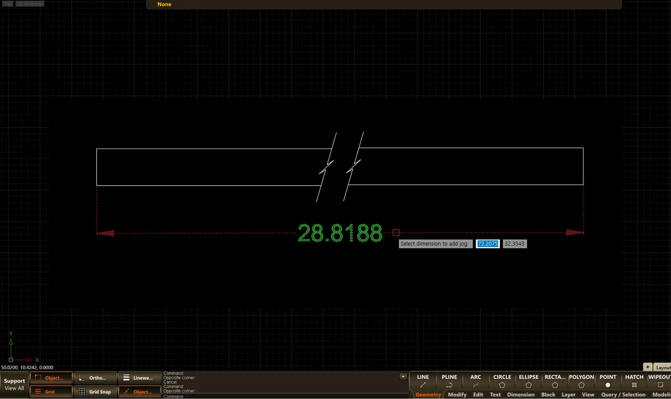Select the ARC tool
Viewport: 671px width, 399px height.
click(475, 381)
